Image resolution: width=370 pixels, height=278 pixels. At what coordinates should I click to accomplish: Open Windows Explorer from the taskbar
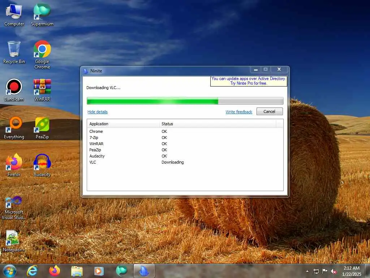pos(77,271)
